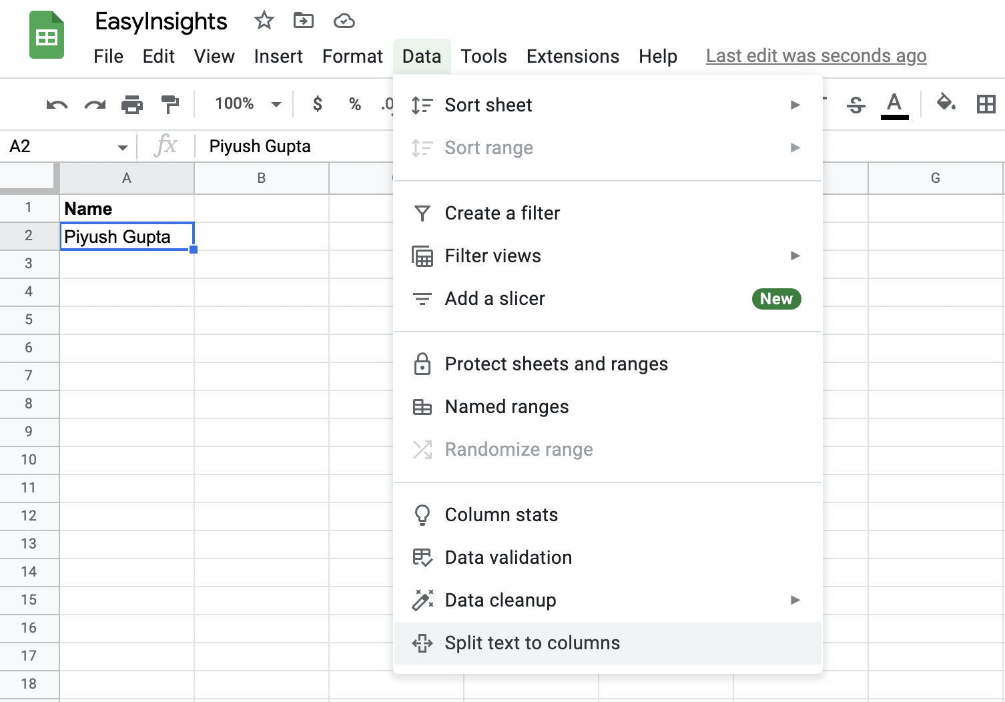
Task: Click the Undo icon
Action: coord(56,105)
